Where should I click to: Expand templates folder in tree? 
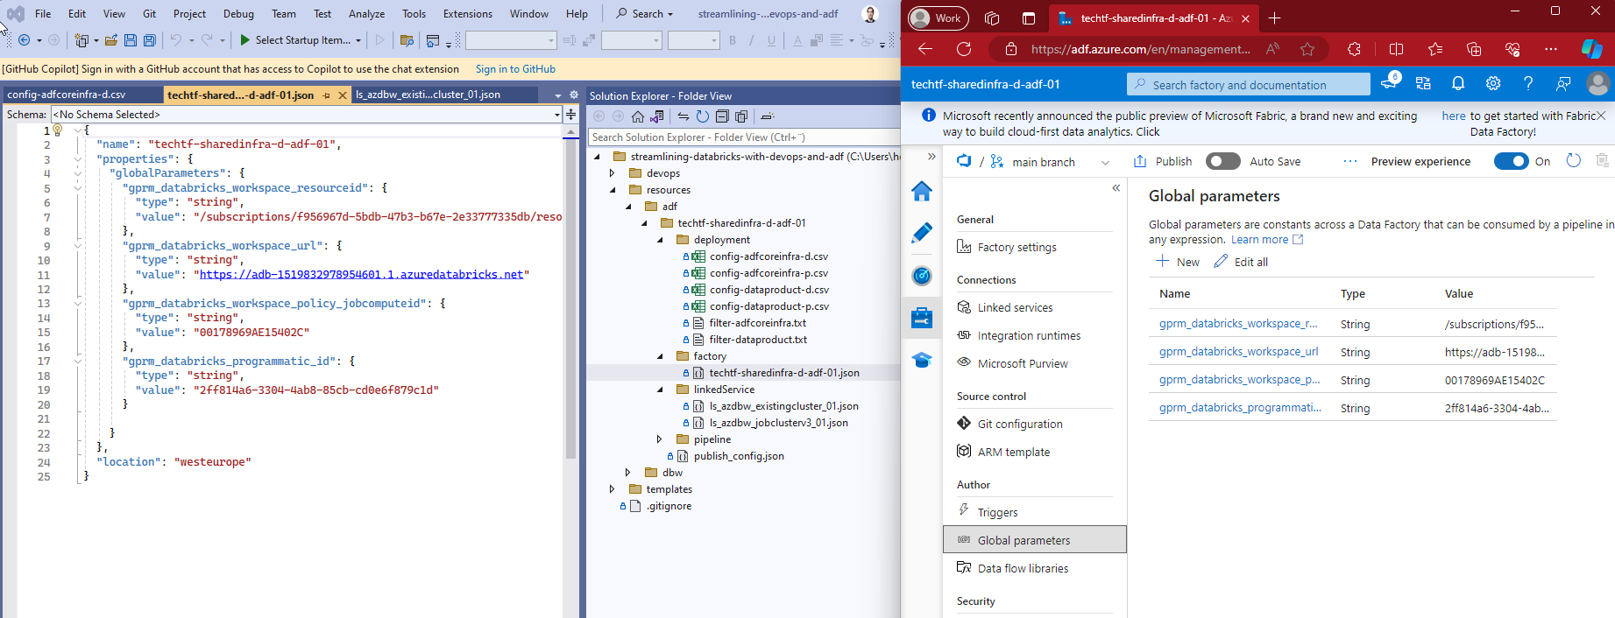(613, 489)
